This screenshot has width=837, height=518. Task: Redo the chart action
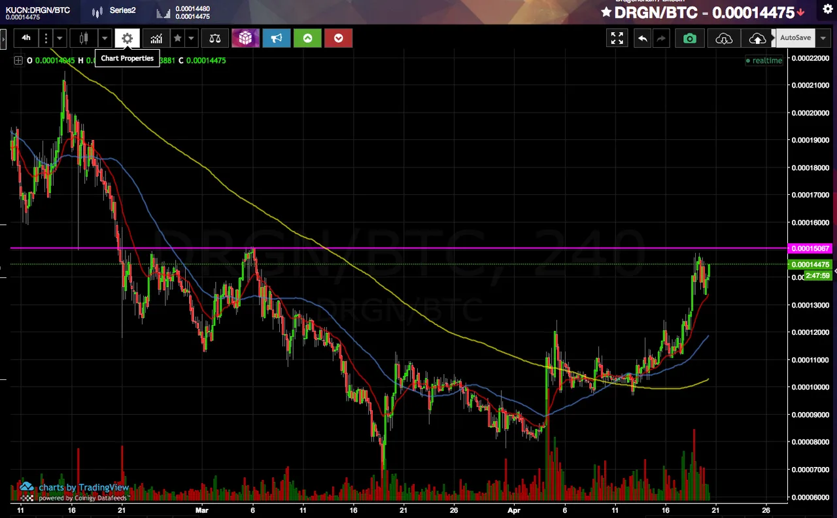pyautogui.click(x=661, y=38)
